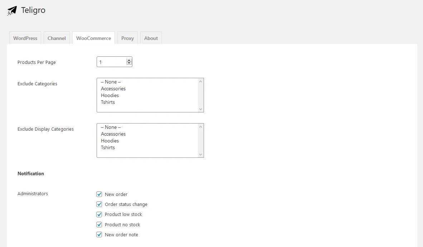This screenshot has height=247, width=423.
Task: Select Tshirts in Exclude Categories list
Action: point(108,102)
